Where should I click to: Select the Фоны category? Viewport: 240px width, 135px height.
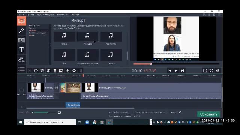[x=31, y=35]
